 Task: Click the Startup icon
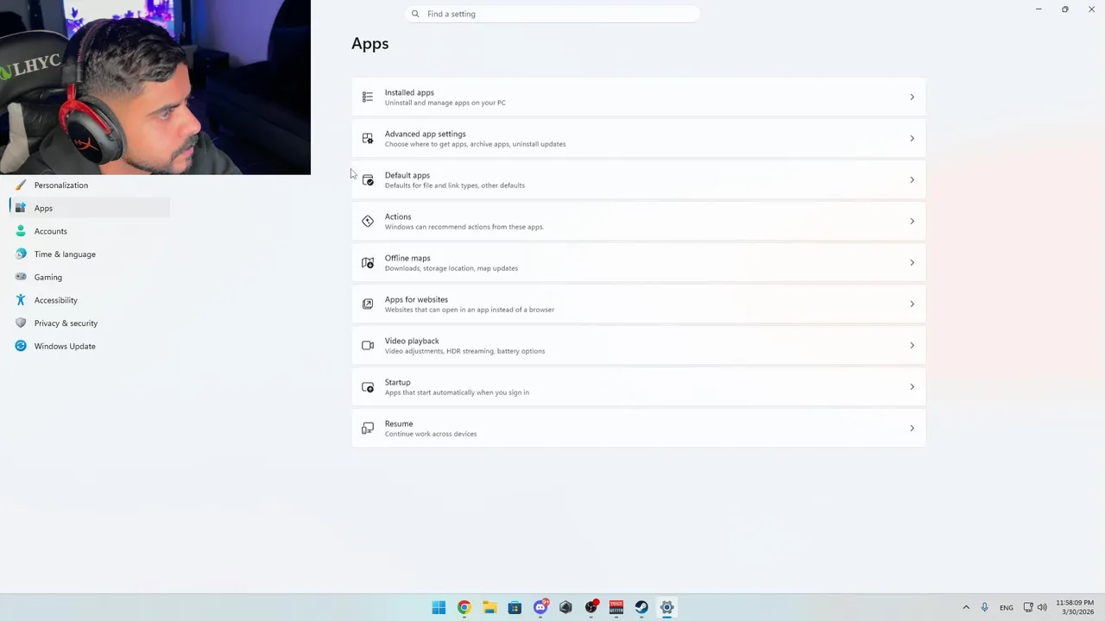coord(368,386)
